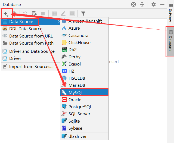Select MySQL data source
Screen dimensions: 174x143
point(84,92)
